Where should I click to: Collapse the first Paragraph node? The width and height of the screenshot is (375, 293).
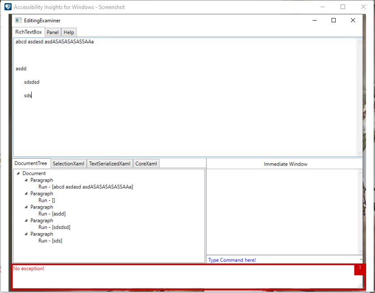(x=25, y=180)
